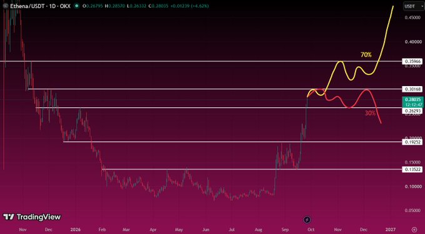Open the lightning bolt event marker

click(307, 220)
